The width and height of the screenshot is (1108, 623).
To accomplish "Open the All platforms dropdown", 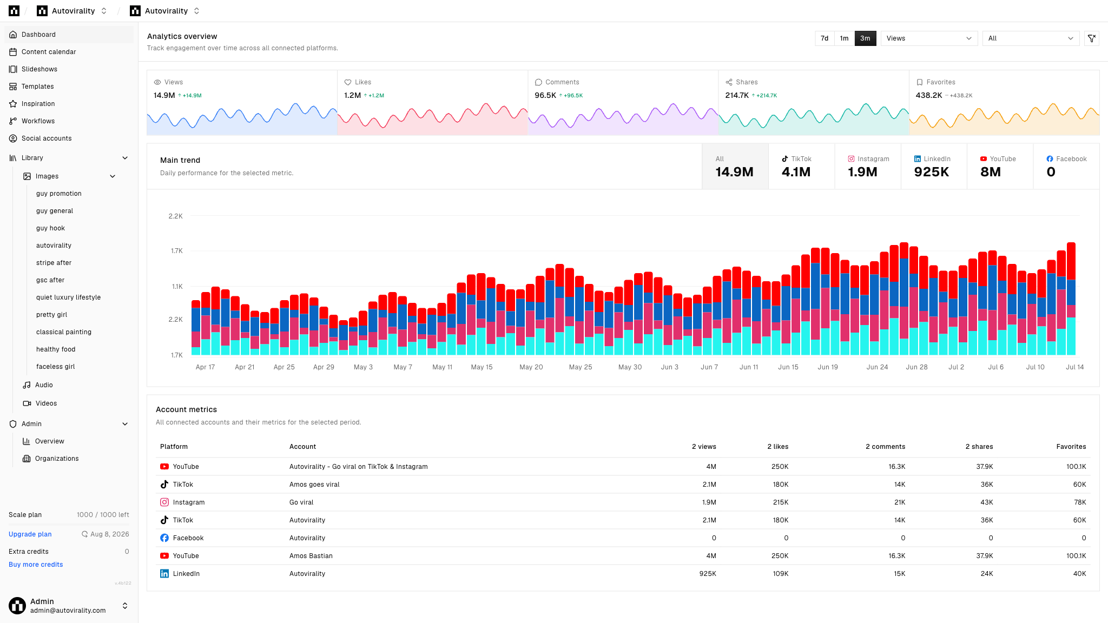I will coord(1031,38).
